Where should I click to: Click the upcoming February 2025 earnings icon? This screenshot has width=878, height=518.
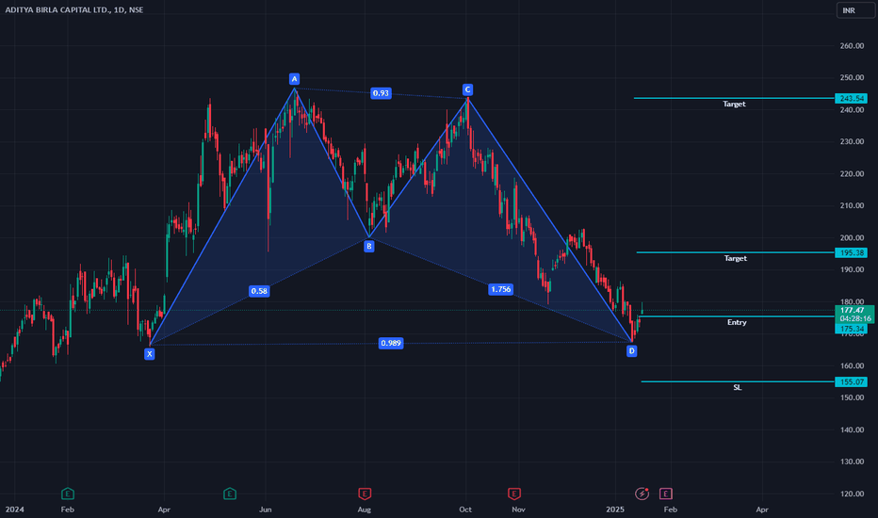666,493
